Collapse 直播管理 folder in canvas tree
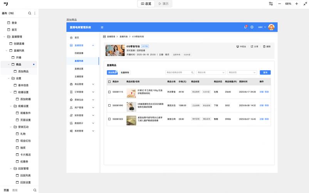 tap(4, 37)
